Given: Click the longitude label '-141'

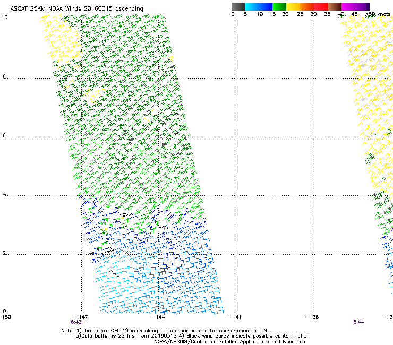Looking at the screenshot, I should pos(235,317).
